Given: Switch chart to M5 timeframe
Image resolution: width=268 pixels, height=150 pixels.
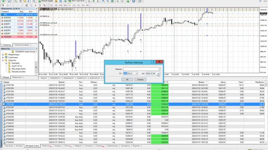Looking at the screenshot, I should click(x=56, y=5).
